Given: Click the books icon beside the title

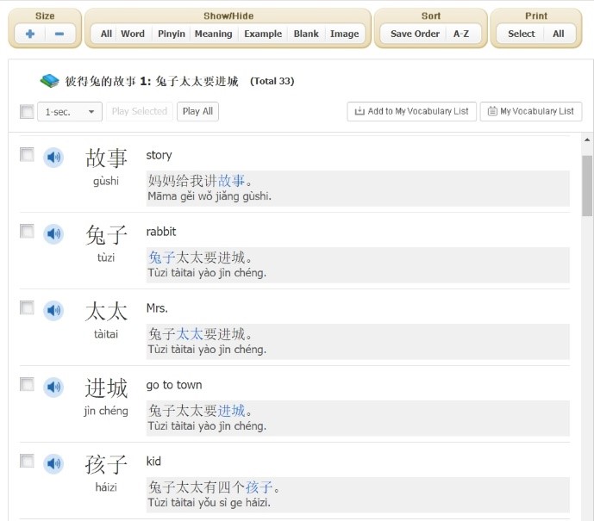Looking at the screenshot, I should 49,81.
